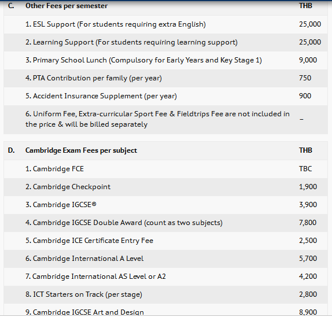Click the ESL Support fee row
The height and width of the screenshot is (317, 332).
[x=165, y=24]
